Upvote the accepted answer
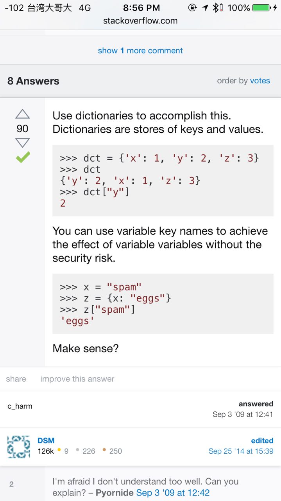Viewport: 281px width, 501px height. click(23, 114)
